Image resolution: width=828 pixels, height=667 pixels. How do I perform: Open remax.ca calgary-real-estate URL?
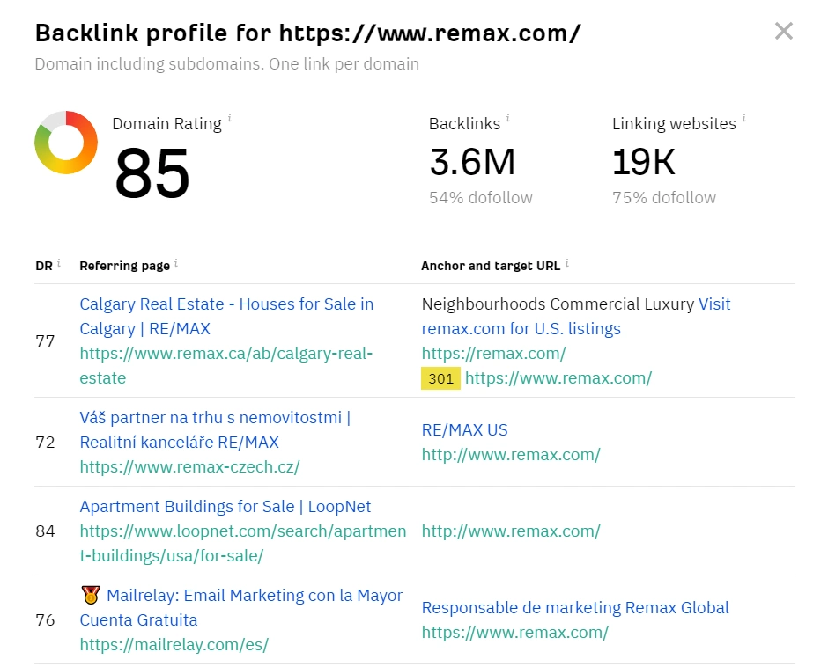pos(226,365)
